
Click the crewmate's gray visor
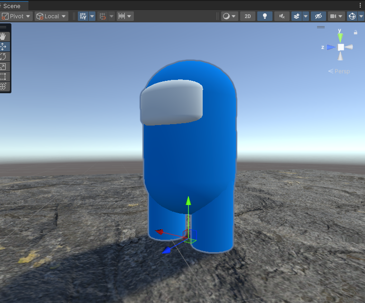point(171,102)
